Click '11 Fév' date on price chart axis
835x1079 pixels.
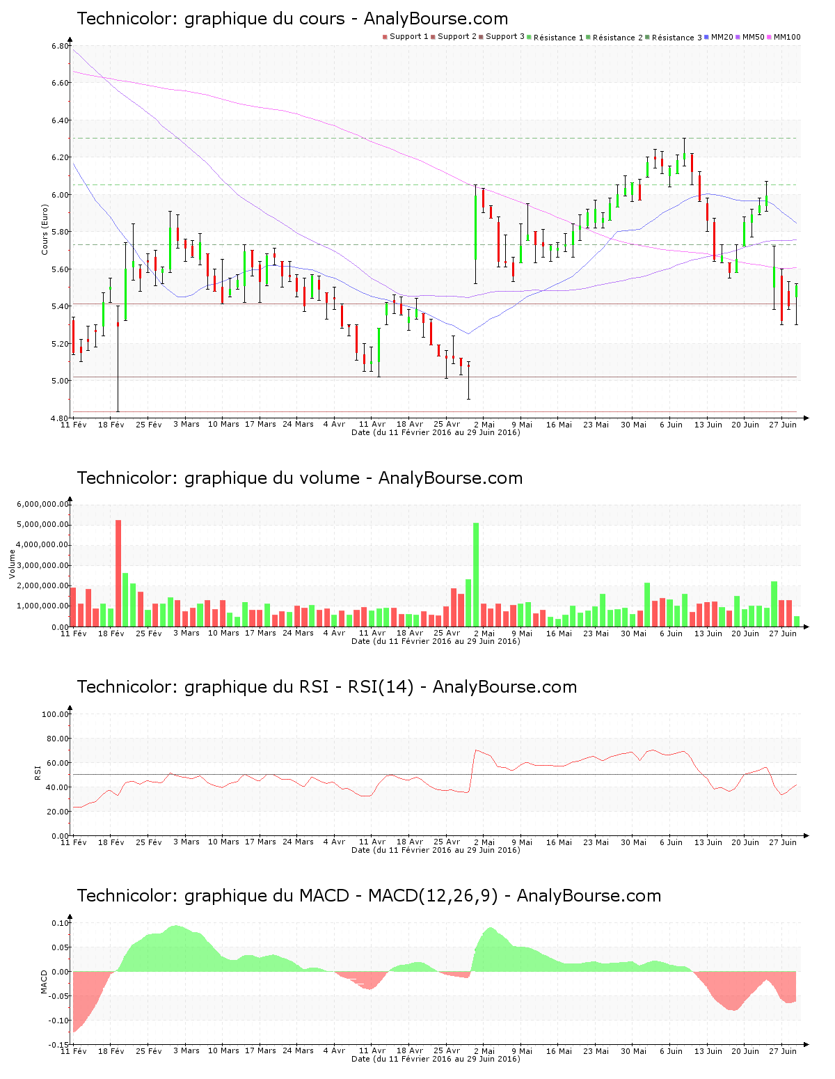[x=74, y=424]
